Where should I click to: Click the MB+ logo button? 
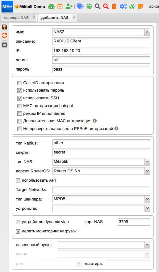tap(7, 6)
